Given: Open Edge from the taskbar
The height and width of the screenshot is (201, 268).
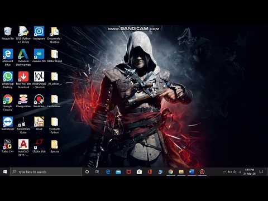Looking at the screenshot, I should 108,172.
